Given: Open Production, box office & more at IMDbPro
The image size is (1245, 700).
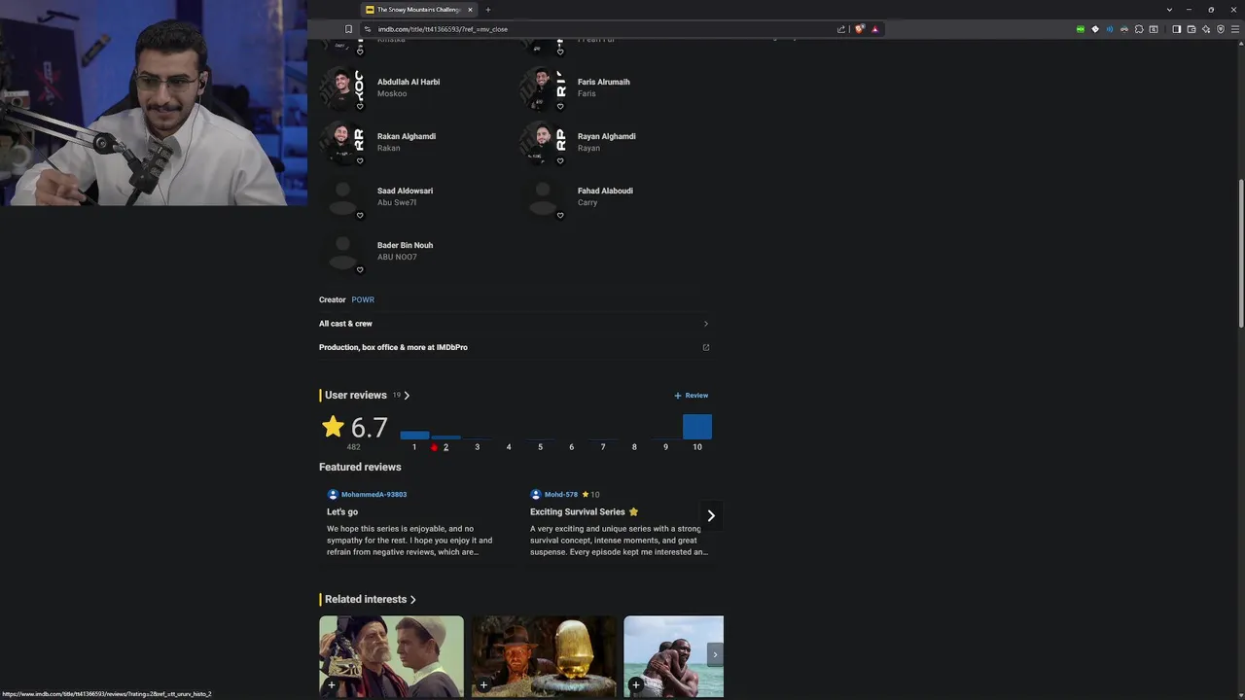Looking at the screenshot, I should pyautogui.click(x=393, y=347).
